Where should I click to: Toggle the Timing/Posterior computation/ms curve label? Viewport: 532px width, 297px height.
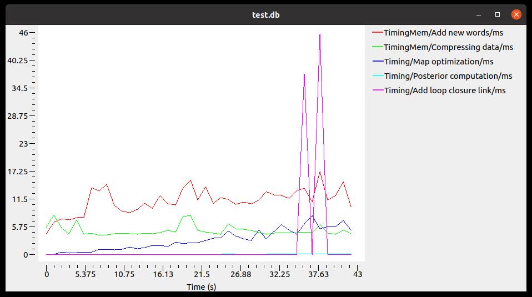click(448, 76)
